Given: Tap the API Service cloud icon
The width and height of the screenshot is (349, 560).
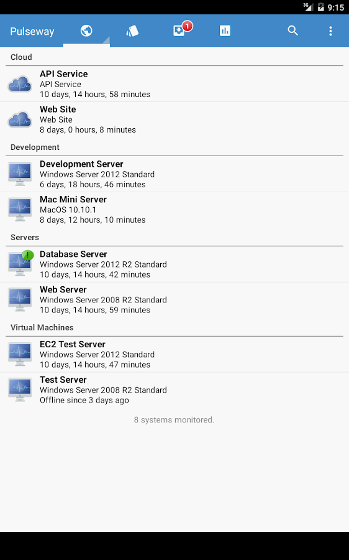Looking at the screenshot, I should click(x=20, y=84).
